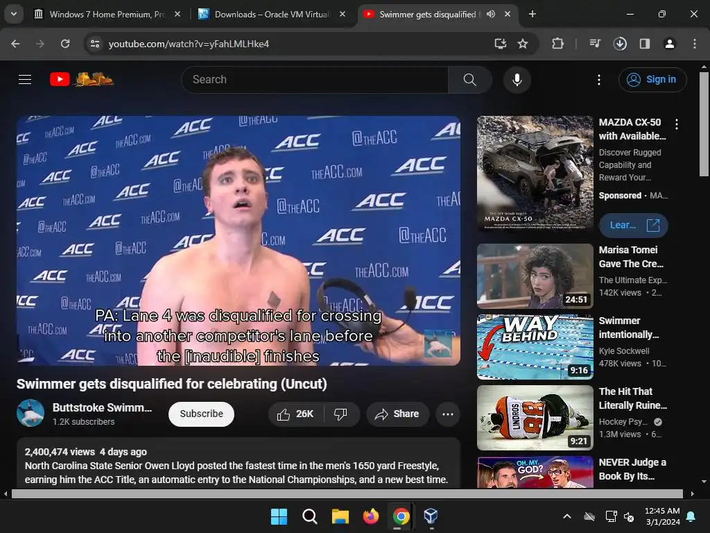The image size is (710, 533).
Task: Open notifications bell in system tray
Action: click(691, 516)
